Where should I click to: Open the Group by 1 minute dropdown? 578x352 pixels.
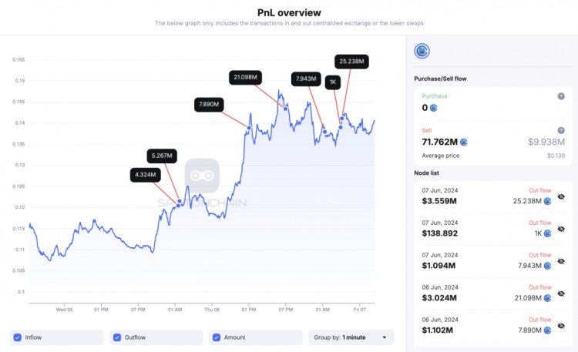pos(351,337)
